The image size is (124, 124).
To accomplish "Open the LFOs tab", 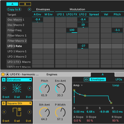I will coord(119,80).
